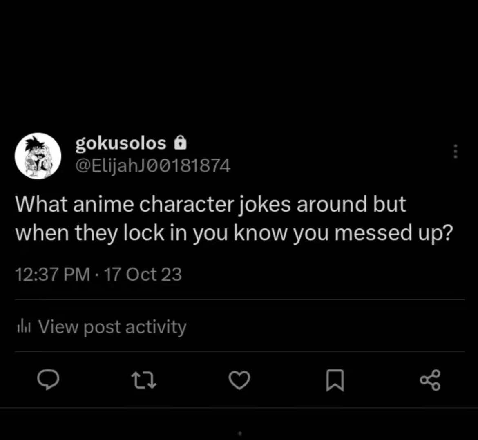Click the repost arrows icon
This screenshot has width=478, height=440.
(143, 380)
